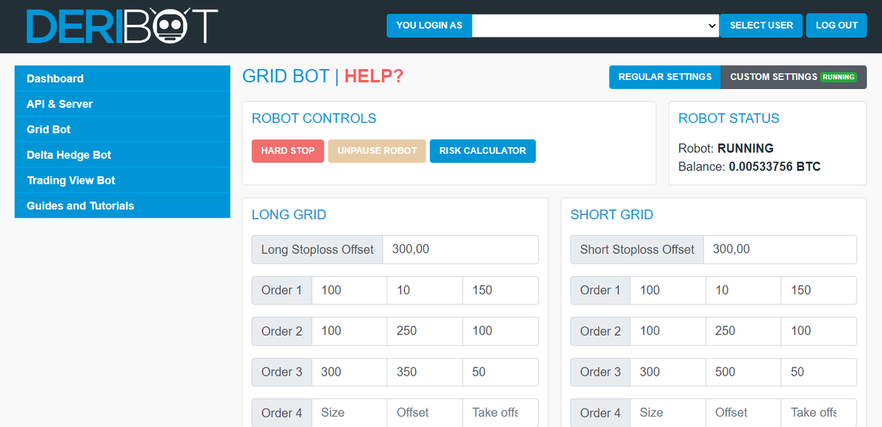Open the user login dropdown
Screen dimensions: 882x427
tap(595, 25)
